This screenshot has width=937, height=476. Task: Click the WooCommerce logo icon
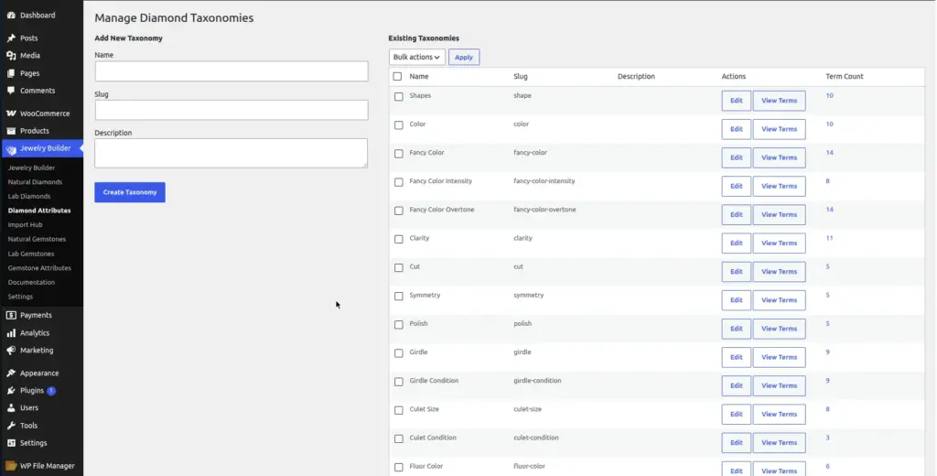tap(11, 114)
